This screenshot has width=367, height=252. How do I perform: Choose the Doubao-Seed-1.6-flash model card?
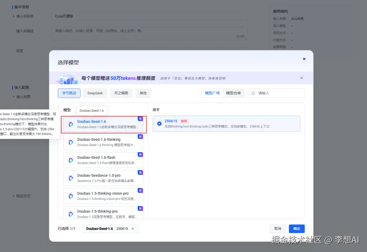pyautogui.click(x=103, y=160)
